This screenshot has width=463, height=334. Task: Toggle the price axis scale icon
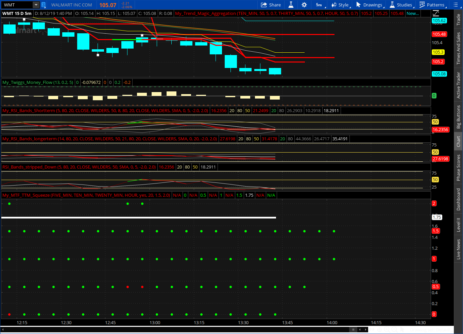(x=436, y=14)
